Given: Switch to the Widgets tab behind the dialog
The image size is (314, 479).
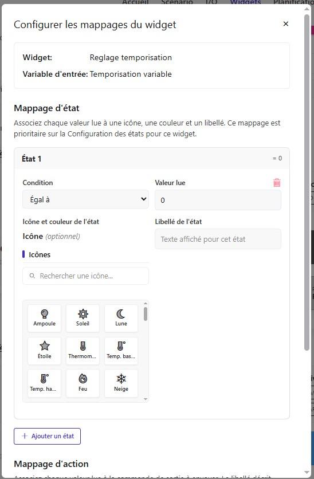Looking at the screenshot, I should click(246, 2).
